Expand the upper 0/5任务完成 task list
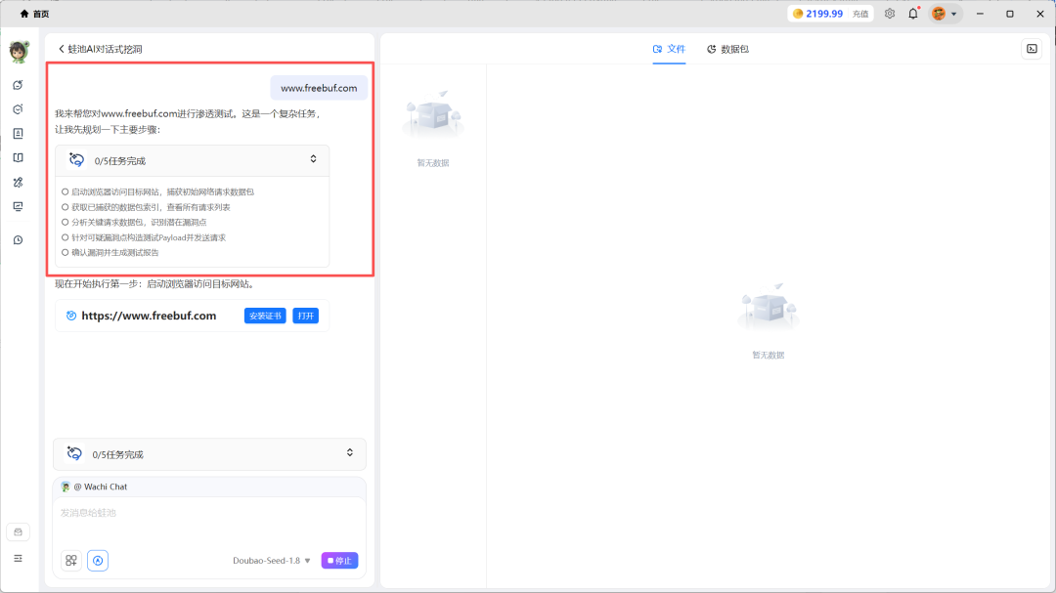 (313, 157)
